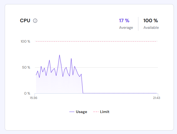This screenshot has height=134, width=177.
Task: Click the dashed pink limit line on chart
Action: (96, 41)
